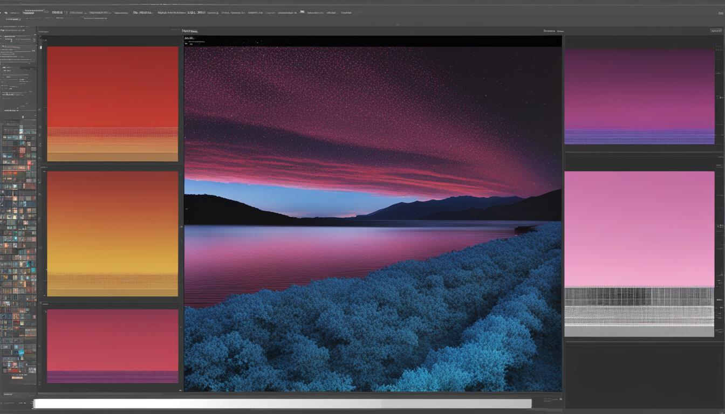
Task: Click the gray right section of the bottom bar
Action: [x=456, y=404]
